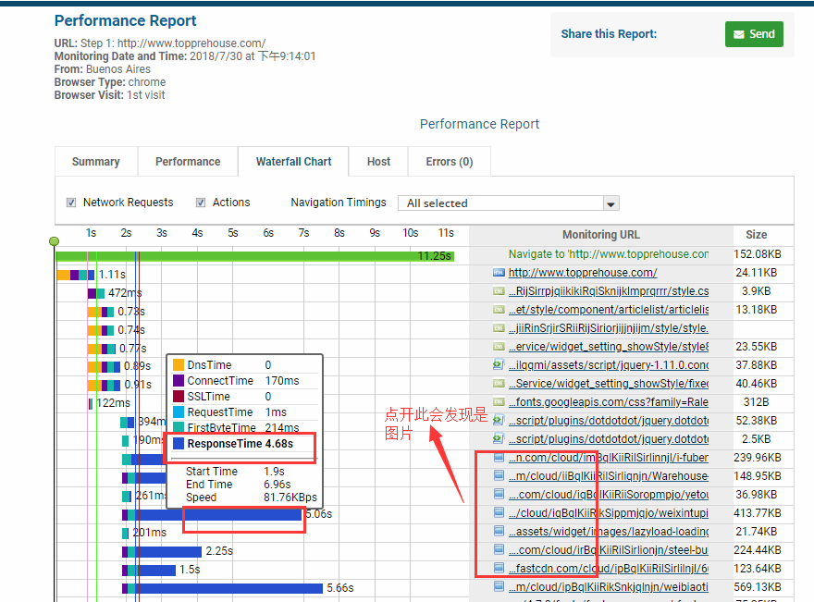Click the 'All selected' combo box field
Image resolution: width=814 pixels, height=602 pixels.
499,203
